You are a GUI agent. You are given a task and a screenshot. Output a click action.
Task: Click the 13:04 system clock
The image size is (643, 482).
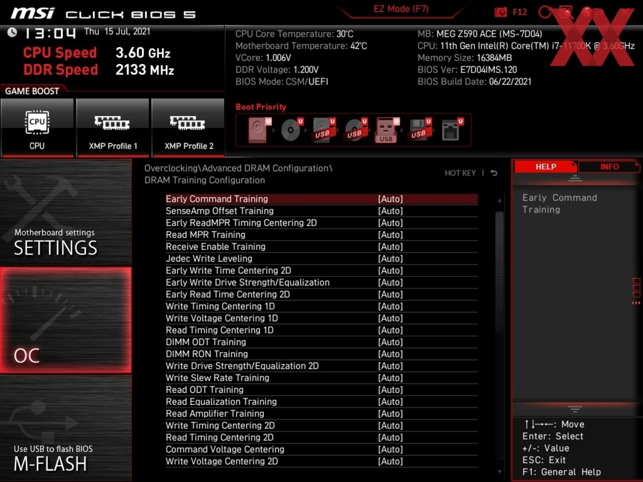click(50, 33)
